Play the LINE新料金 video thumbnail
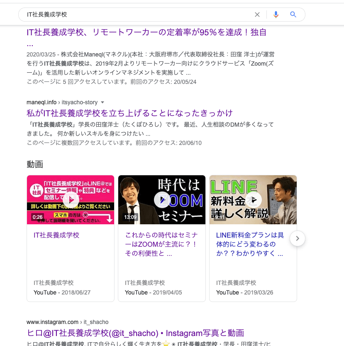This screenshot has height=346, width=344. point(253,200)
